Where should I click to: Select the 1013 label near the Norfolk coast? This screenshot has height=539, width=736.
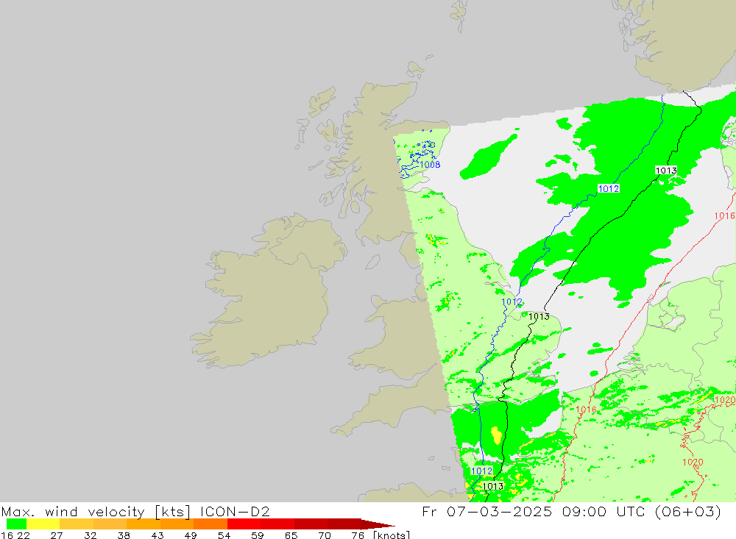click(539, 317)
